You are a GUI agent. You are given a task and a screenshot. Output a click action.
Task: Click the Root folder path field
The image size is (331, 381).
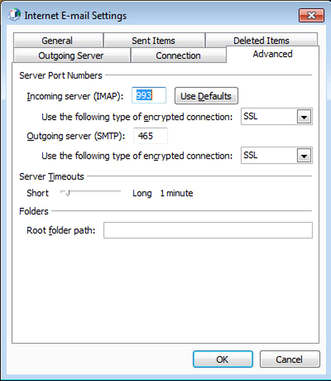(208, 230)
